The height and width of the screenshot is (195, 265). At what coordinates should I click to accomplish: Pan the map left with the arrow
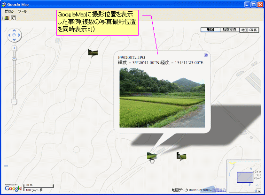[x=9, y=35]
